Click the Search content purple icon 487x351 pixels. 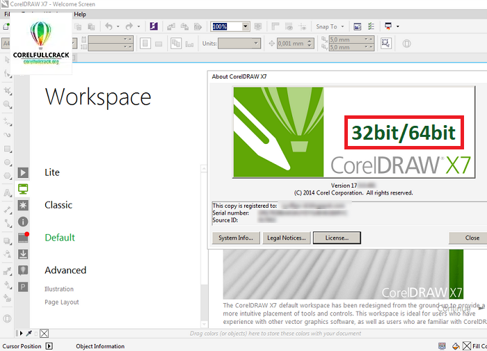pos(154,26)
